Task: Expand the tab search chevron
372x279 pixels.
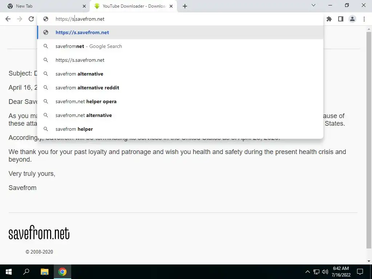Action: pyautogui.click(x=314, y=5)
